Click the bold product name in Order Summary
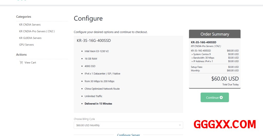This screenshot has height=136, width=263. [203, 42]
